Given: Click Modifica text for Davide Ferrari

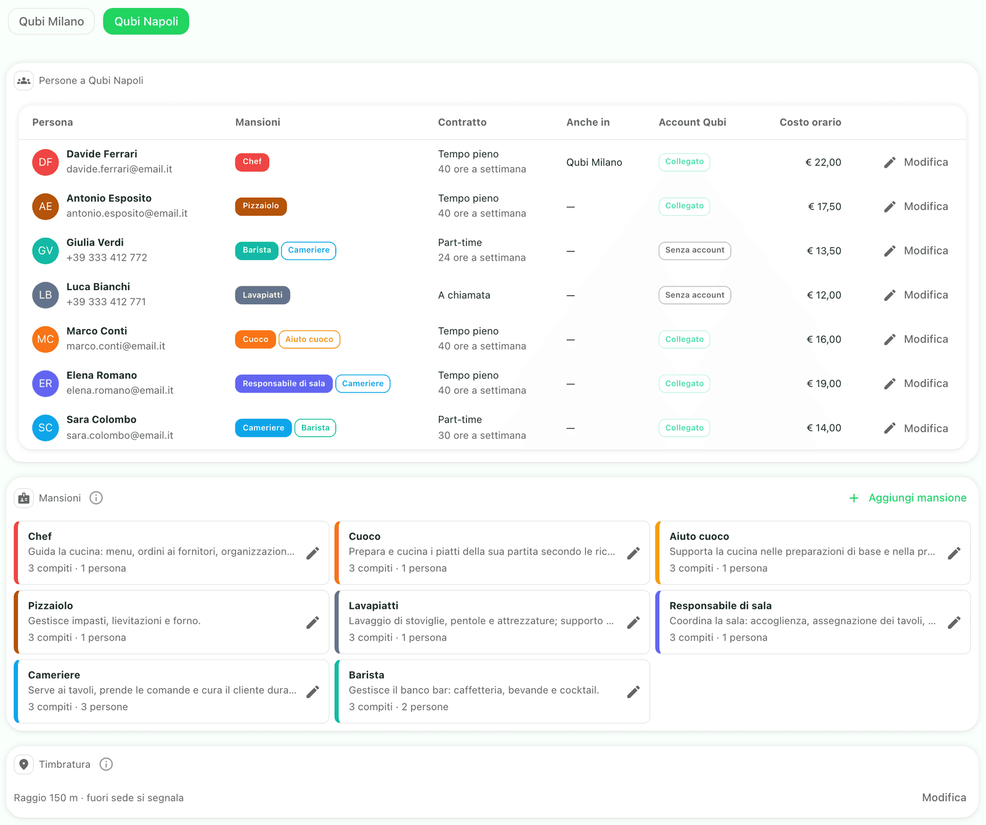Looking at the screenshot, I should [926, 163].
